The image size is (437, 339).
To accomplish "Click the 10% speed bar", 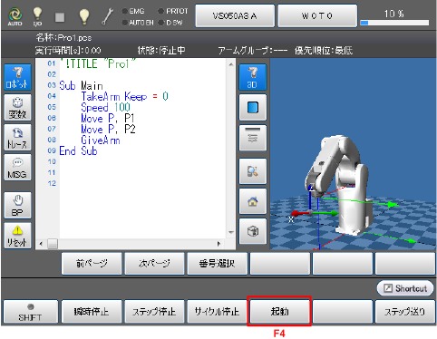I will tap(394, 23).
